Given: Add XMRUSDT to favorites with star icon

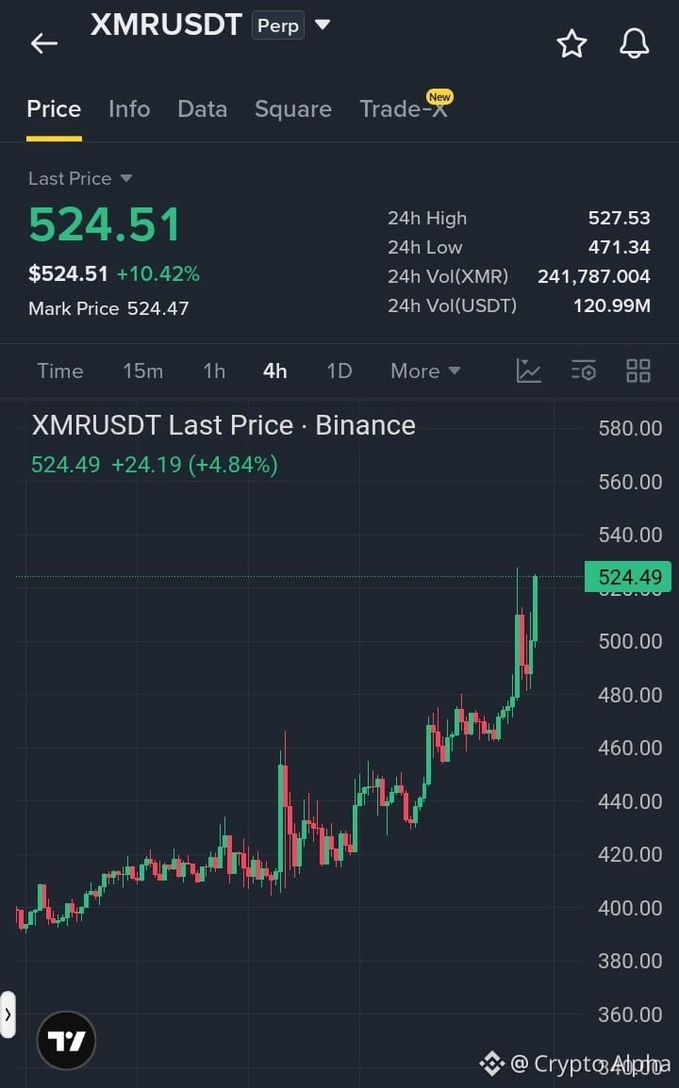Looking at the screenshot, I should point(571,43).
